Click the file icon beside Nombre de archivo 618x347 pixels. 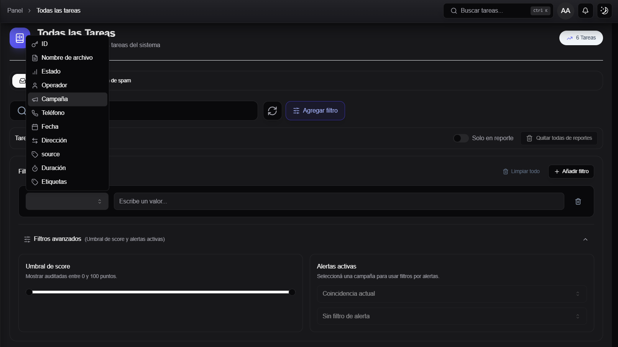(x=35, y=58)
